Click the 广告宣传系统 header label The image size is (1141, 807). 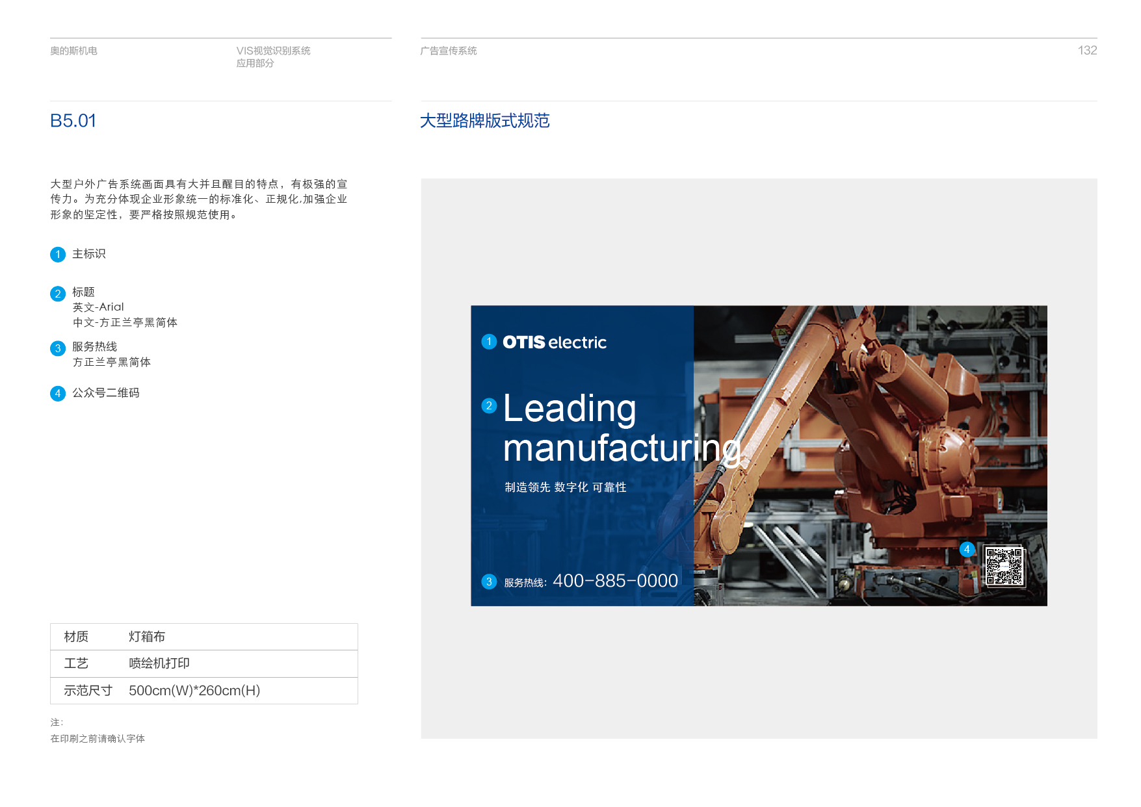[x=449, y=51]
